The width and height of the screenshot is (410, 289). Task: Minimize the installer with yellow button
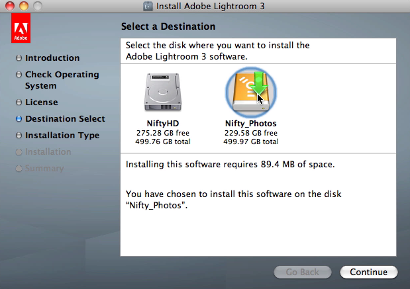[24, 6]
